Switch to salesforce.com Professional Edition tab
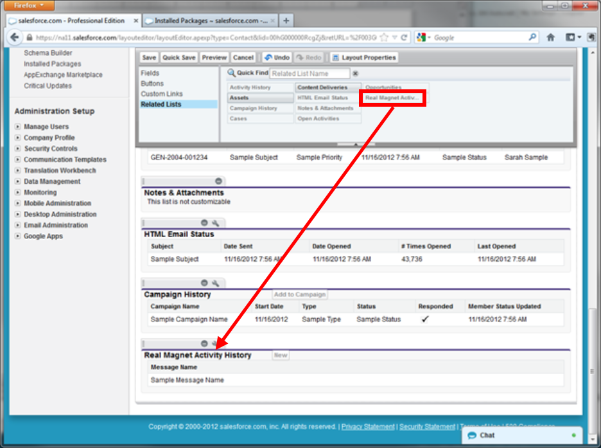Image resolution: width=601 pixels, height=448 pixels. click(x=71, y=21)
